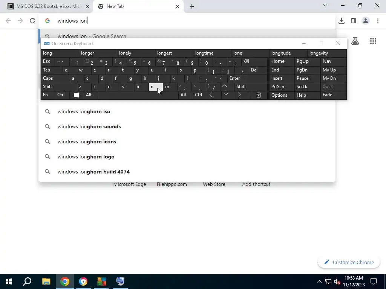The image size is (386, 289).
Task: Select suggestion windows longhorn iso
Action: click(x=187, y=111)
